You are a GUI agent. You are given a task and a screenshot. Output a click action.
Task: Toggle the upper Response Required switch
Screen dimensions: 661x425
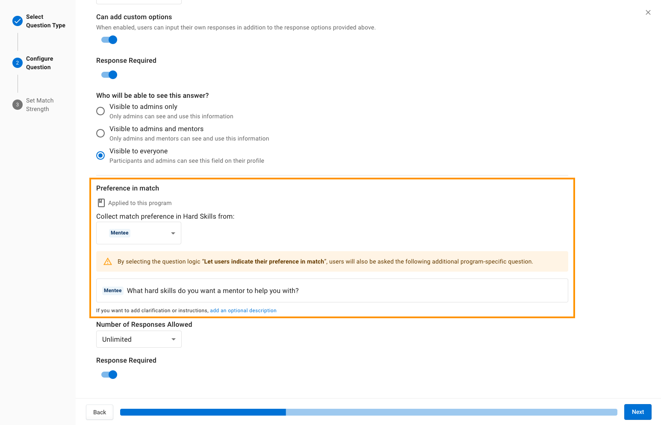(109, 75)
